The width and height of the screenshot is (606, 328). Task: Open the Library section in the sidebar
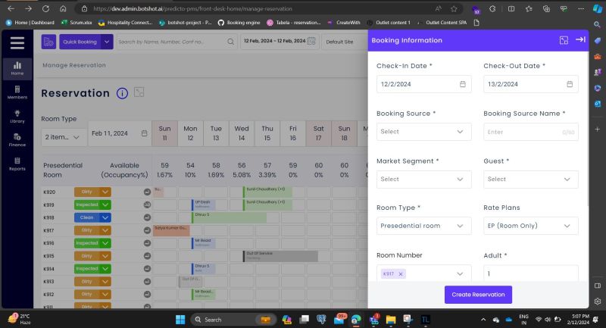17,116
